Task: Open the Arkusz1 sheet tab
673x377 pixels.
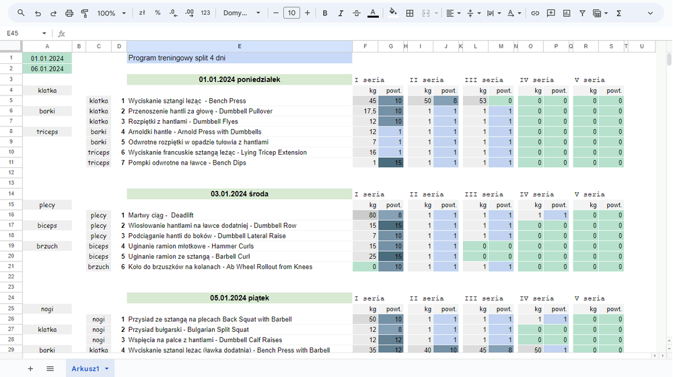Action: tap(85, 369)
